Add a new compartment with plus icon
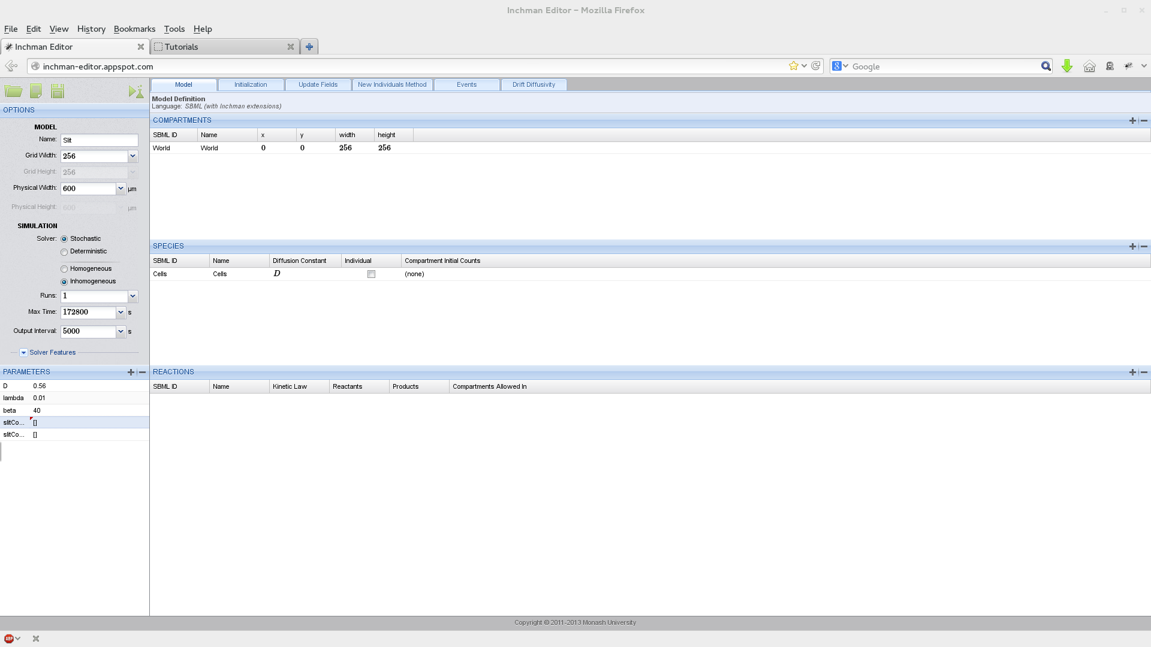The width and height of the screenshot is (1151, 647). click(1132, 120)
